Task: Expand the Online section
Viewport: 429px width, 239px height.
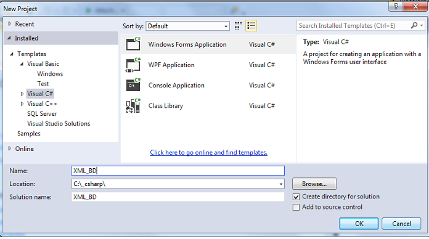Action: tap(10, 148)
